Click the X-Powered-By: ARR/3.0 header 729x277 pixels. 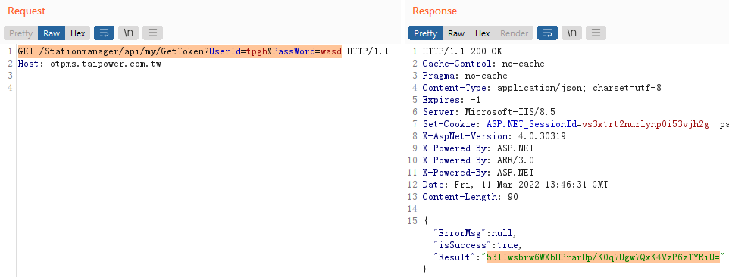pos(478,160)
